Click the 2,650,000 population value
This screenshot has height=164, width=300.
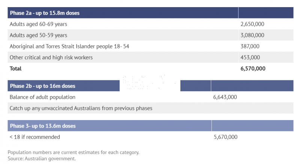click(x=252, y=24)
